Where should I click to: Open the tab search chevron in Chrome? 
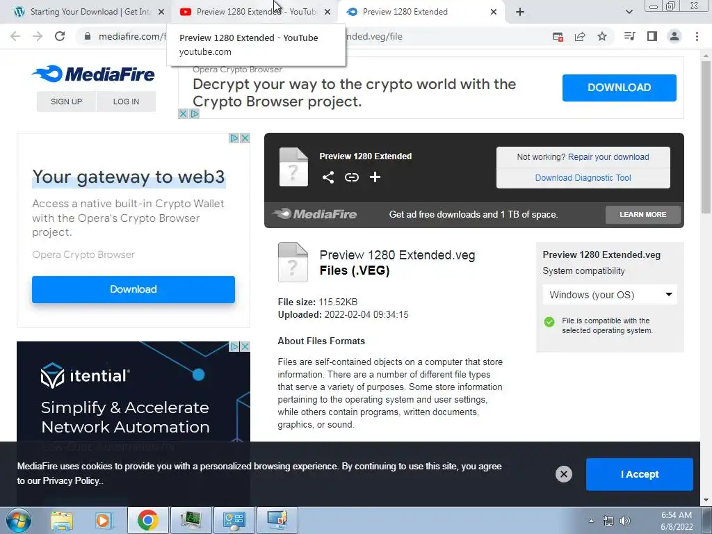point(629,12)
